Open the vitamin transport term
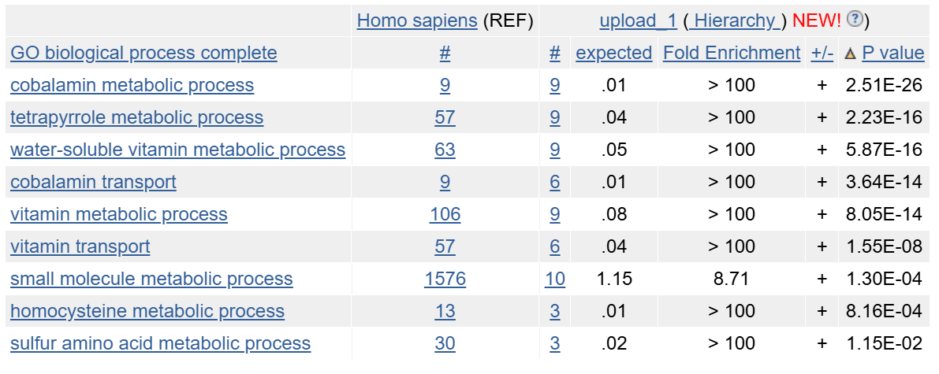 pyautogui.click(x=80, y=247)
